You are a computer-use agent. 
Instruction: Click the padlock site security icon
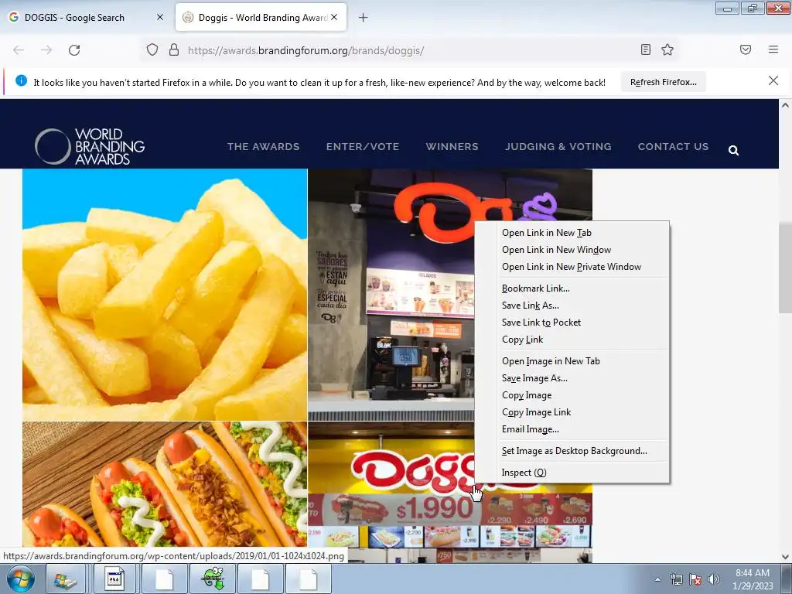(x=174, y=50)
